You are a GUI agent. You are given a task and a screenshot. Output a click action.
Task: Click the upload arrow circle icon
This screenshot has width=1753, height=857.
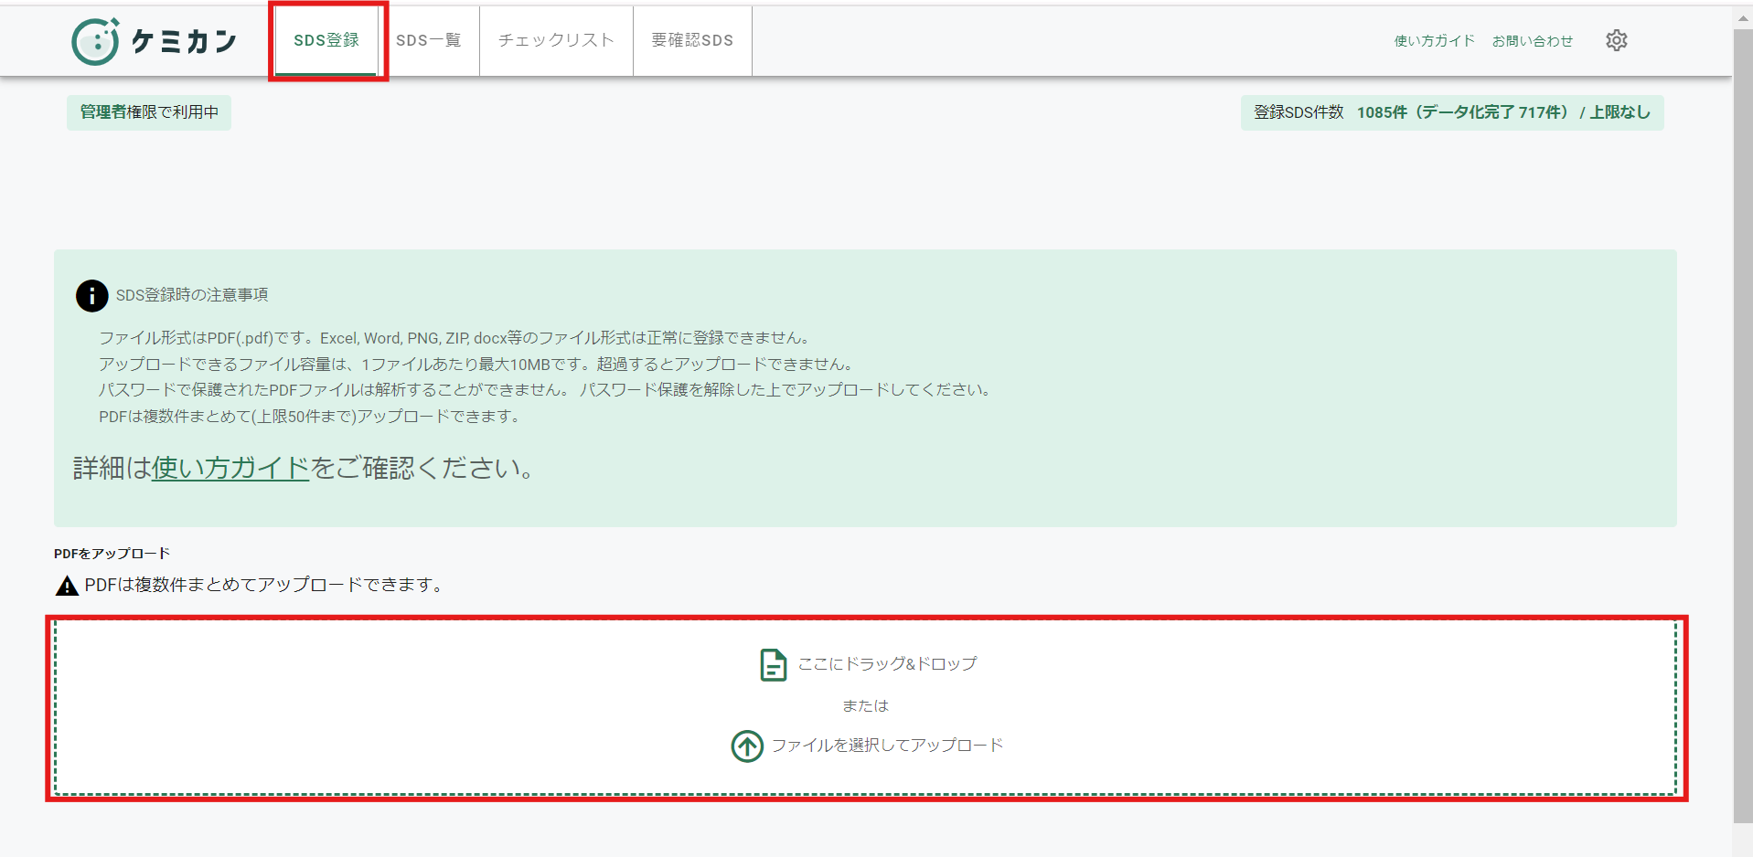747,746
